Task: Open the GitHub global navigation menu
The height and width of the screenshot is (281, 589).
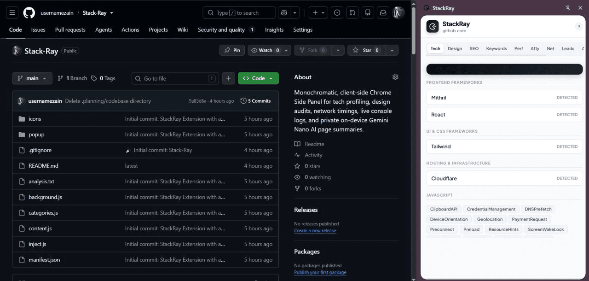Action: click(x=12, y=13)
